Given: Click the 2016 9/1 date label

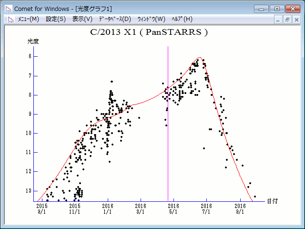Looking at the screenshot, I should (x=240, y=209).
